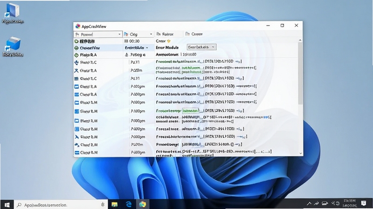
Task: Click the green diamond icon of Pleja R.A
Action: (76, 55)
